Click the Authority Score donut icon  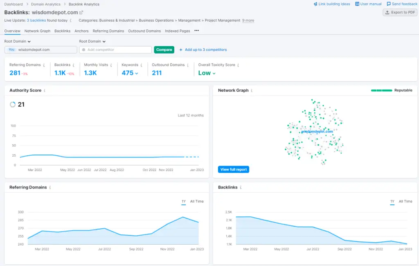click(x=13, y=105)
